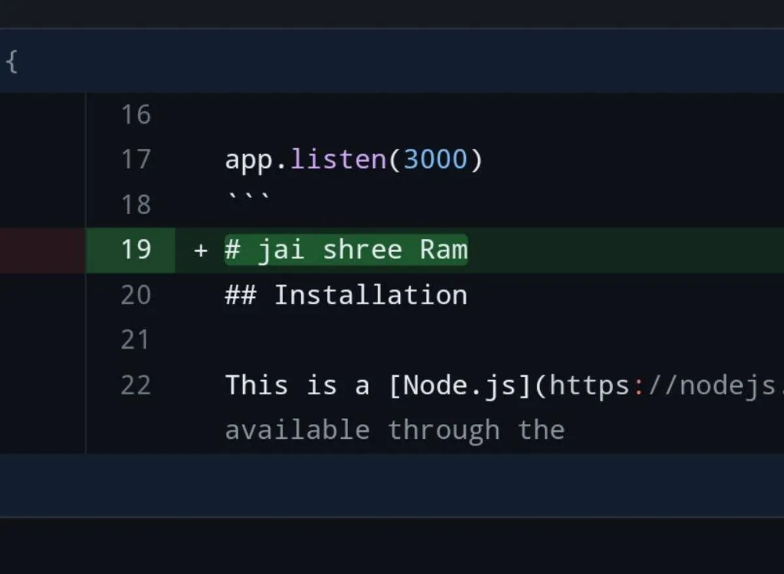Click the port number 3000
This screenshot has width=784, height=574.
pyautogui.click(x=436, y=159)
